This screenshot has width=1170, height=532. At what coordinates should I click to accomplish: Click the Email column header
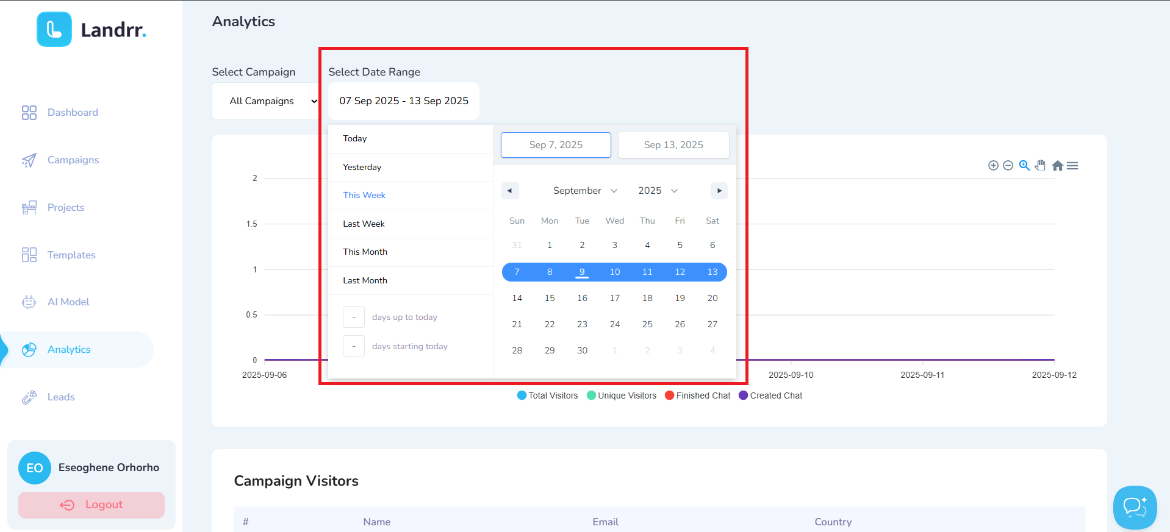pos(605,522)
